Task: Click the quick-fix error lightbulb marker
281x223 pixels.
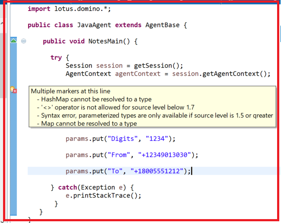Action: tap(13, 90)
